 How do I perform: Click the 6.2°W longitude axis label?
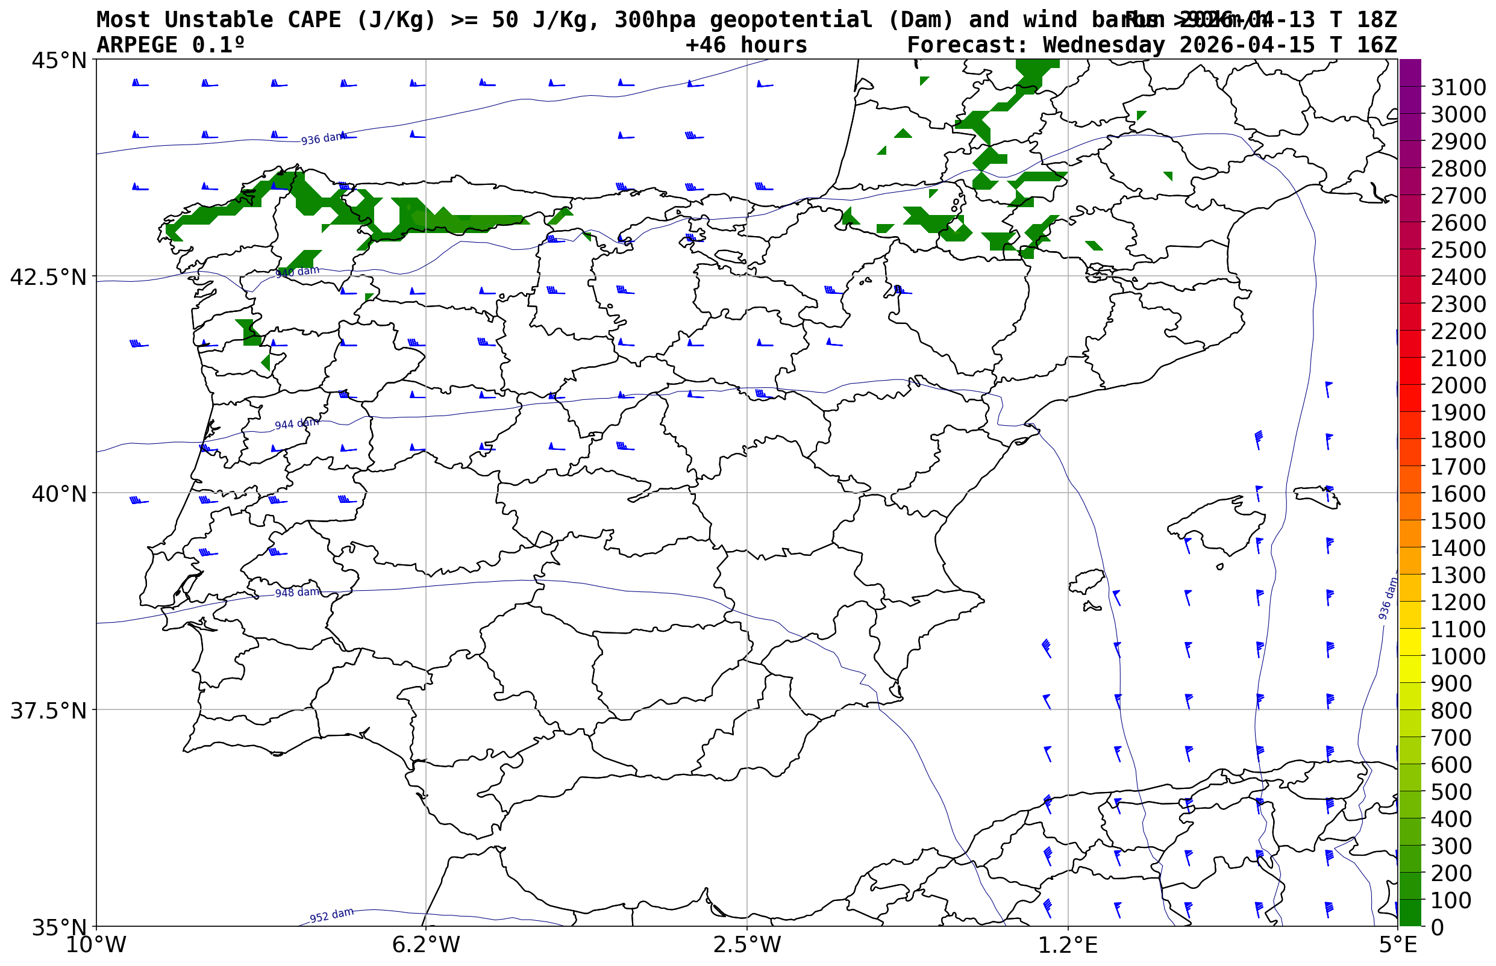click(425, 945)
